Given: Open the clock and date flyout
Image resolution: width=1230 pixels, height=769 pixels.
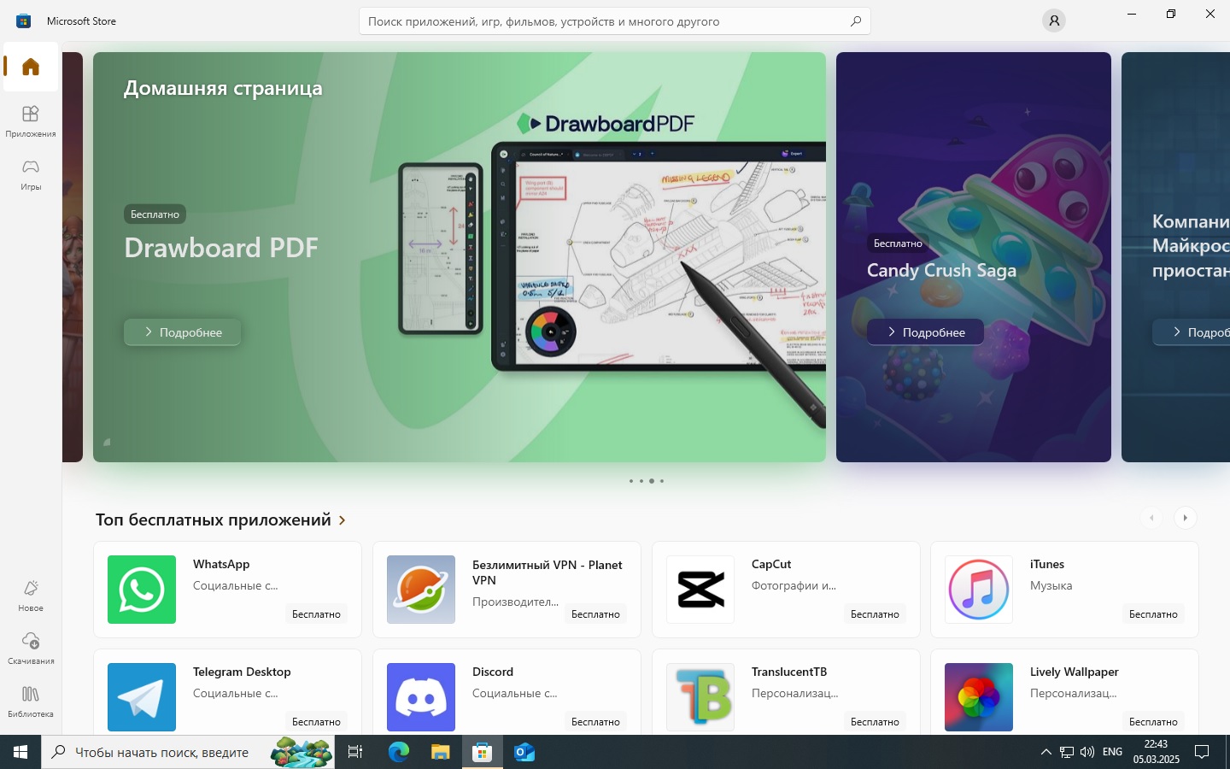Looking at the screenshot, I should [1156, 752].
